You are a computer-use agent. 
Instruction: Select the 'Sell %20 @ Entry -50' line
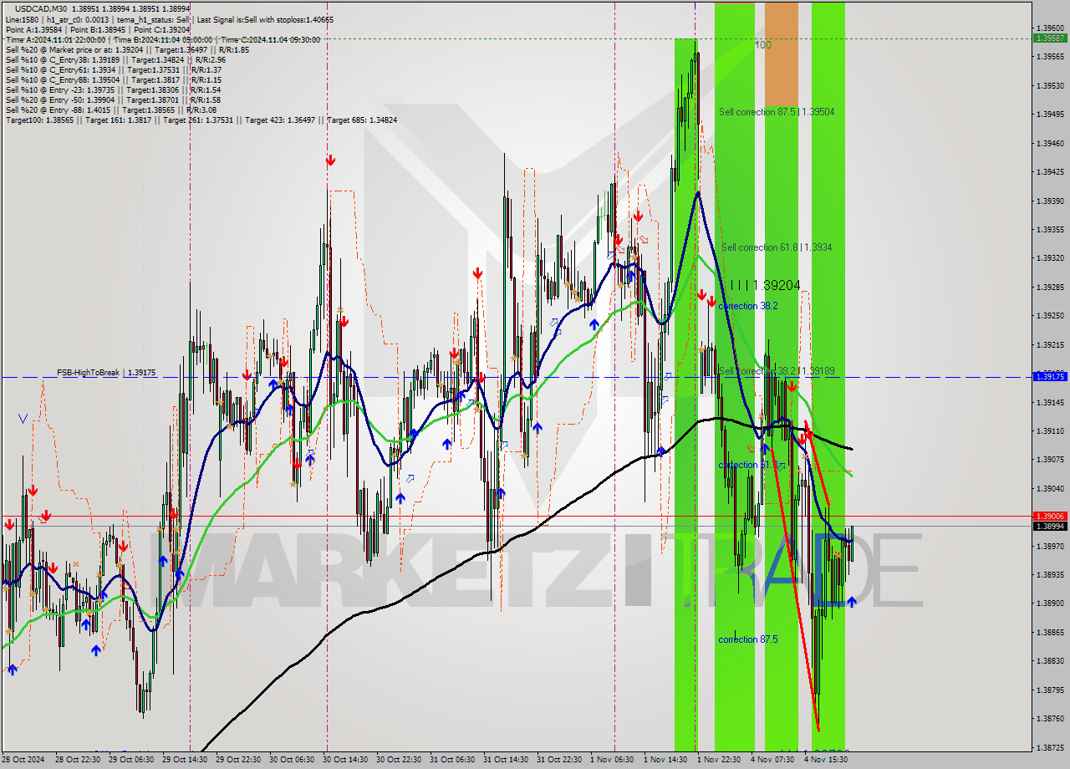113,99
